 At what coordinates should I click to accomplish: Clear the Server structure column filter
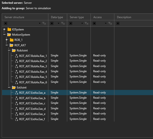click(x=44, y=23)
